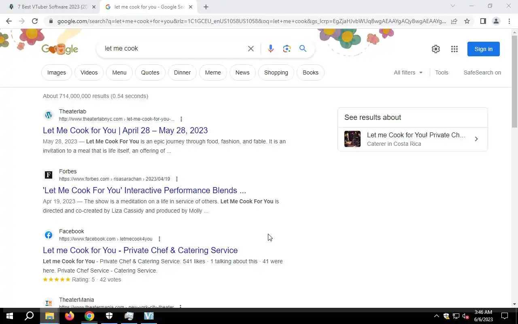The width and height of the screenshot is (518, 324).
Task: Select the Menu filter chip
Action: [119, 72]
